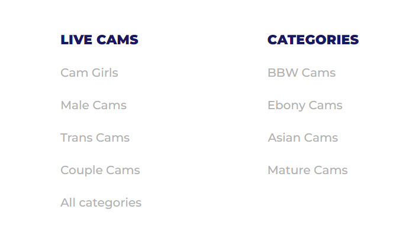
Task: Navigate to Asian Cams category
Action: 303,138
